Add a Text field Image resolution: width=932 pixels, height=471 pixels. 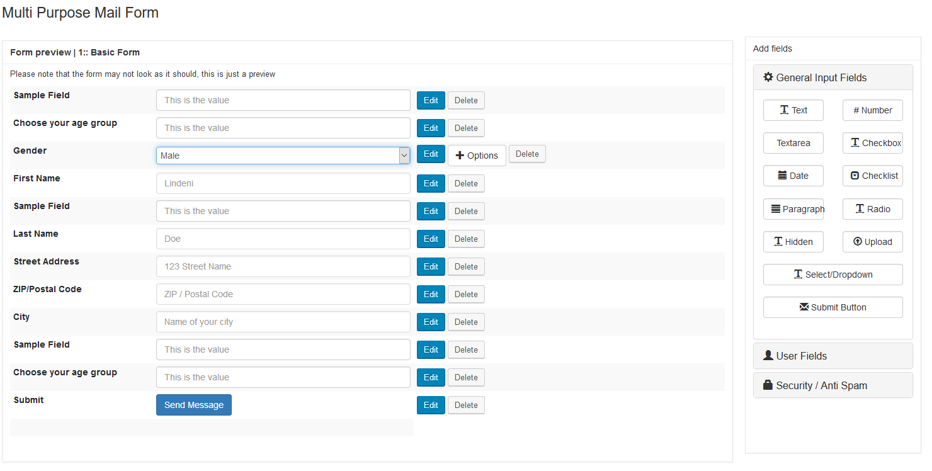point(793,110)
